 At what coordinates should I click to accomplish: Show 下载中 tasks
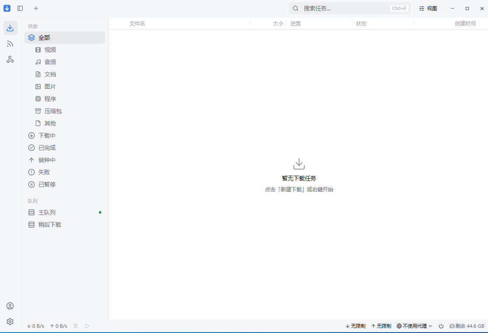pyautogui.click(x=65, y=135)
